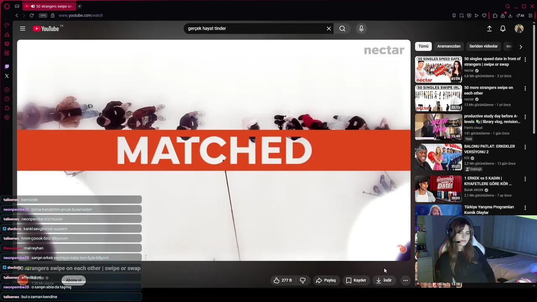Open a new browser tab
The height and width of the screenshot is (302, 537).
[79, 6]
